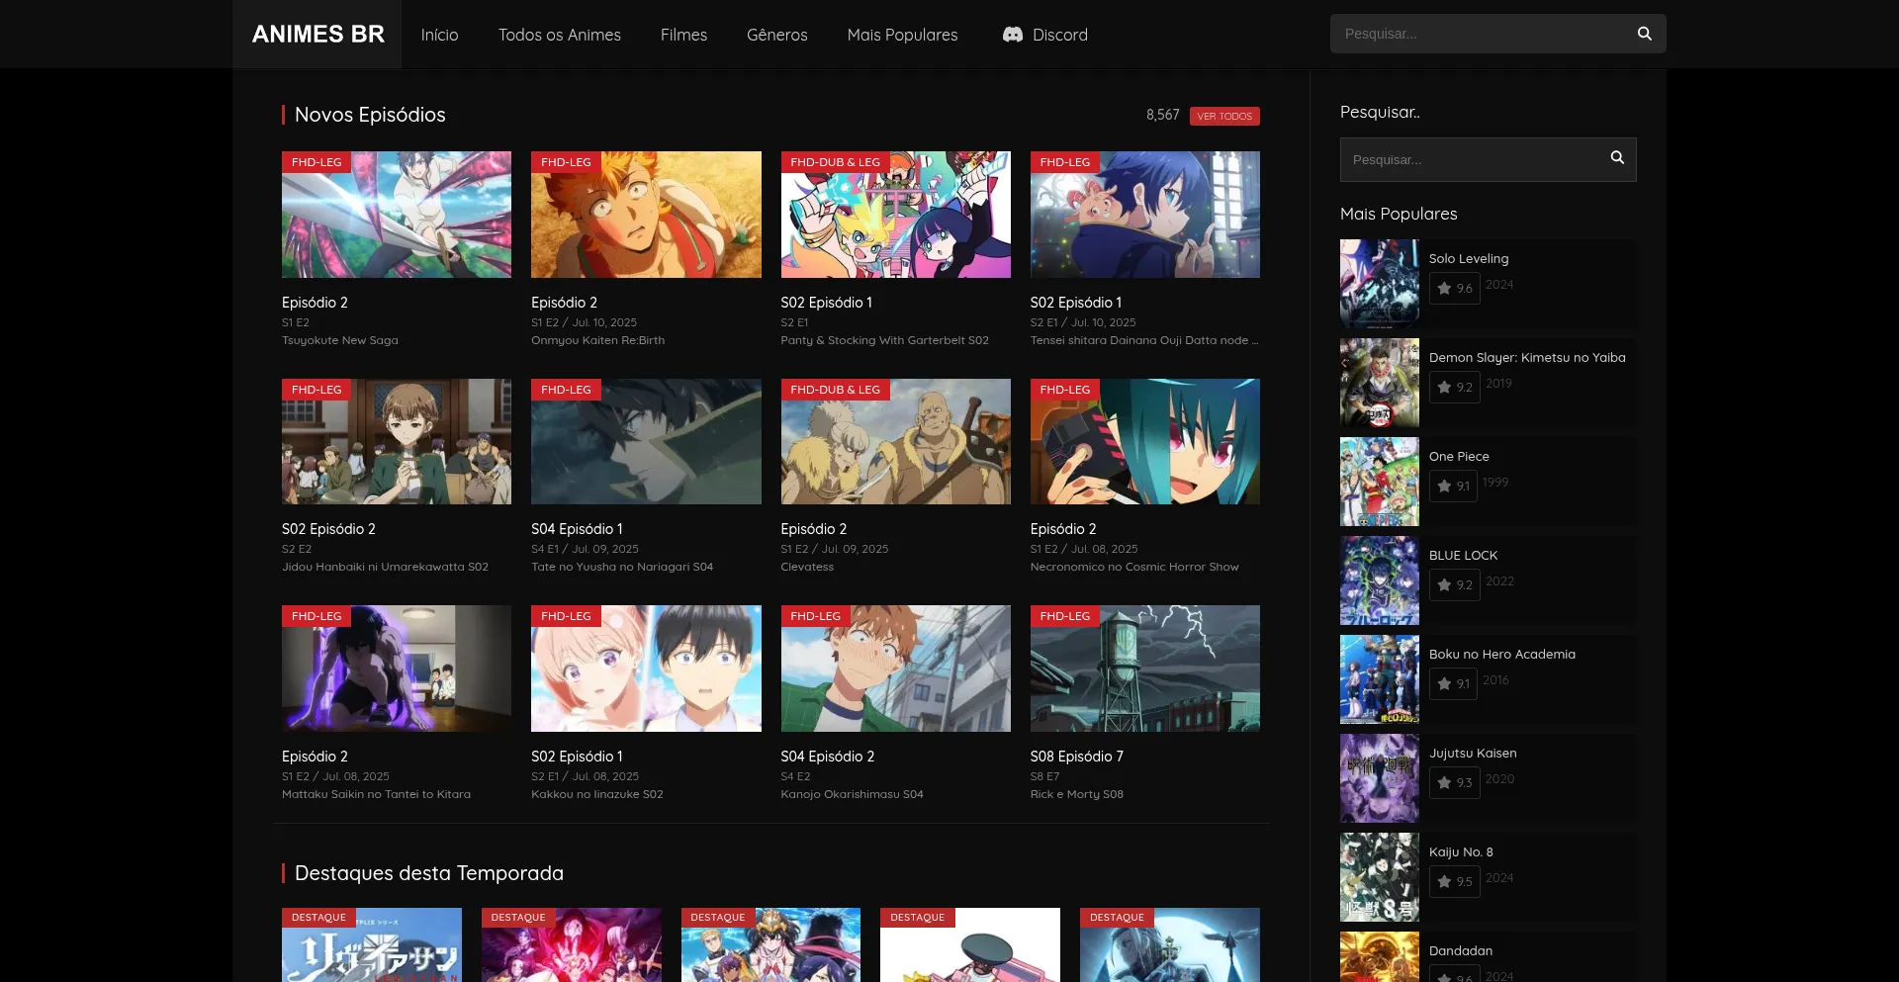
Task: Open the 'Início' menu item
Action: (439, 35)
